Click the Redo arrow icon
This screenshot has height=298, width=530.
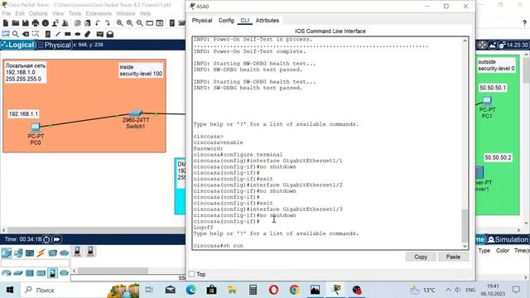(x=108, y=23)
